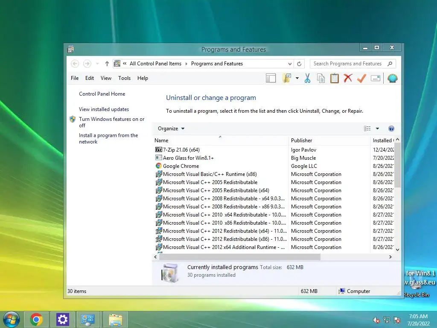Viewport: 437px width, 328px height.
Task: Open Google Chrome from the taskbar
Action: (x=36, y=319)
